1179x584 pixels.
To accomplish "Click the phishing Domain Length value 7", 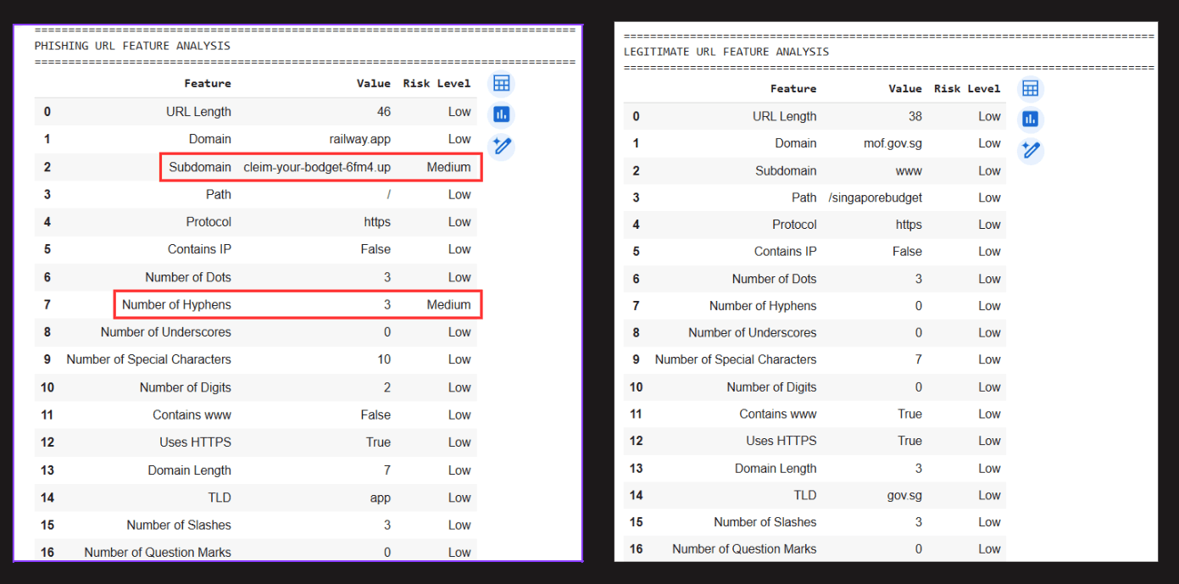I will coord(387,470).
